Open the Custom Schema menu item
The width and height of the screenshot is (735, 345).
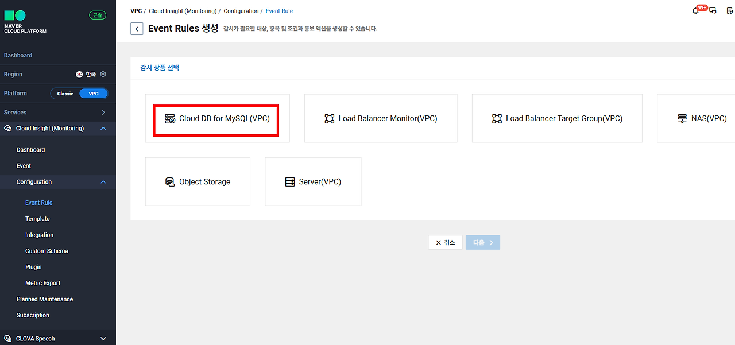47,251
